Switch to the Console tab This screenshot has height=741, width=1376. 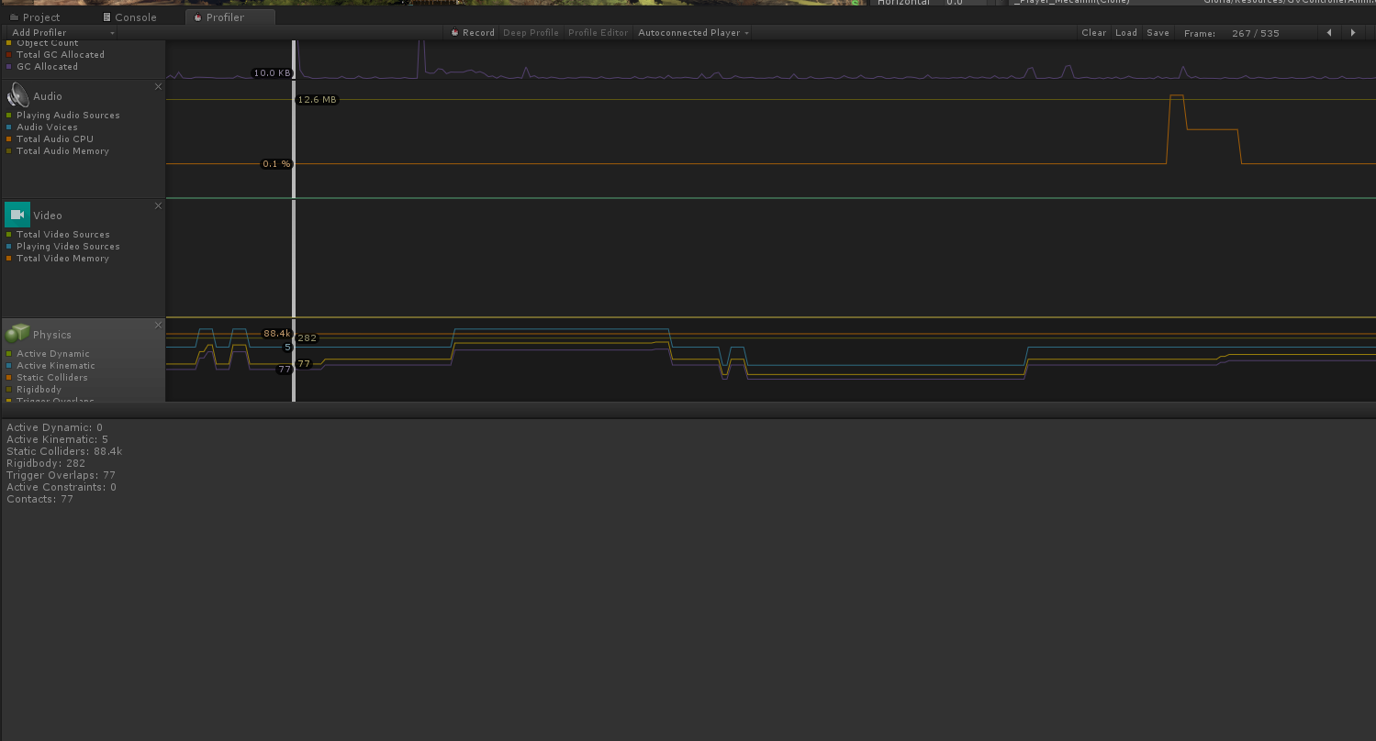click(x=130, y=17)
